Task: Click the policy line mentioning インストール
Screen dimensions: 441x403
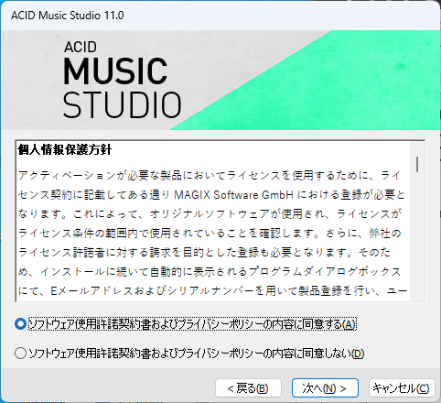Action: point(210,272)
